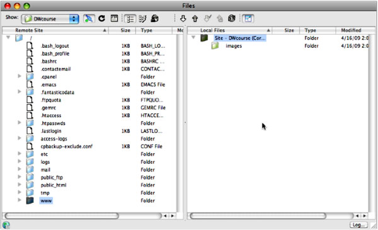Screen dimensions: 378x230
Task: Select the .gemrc file
Action: pyautogui.click(x=49, y=108)
